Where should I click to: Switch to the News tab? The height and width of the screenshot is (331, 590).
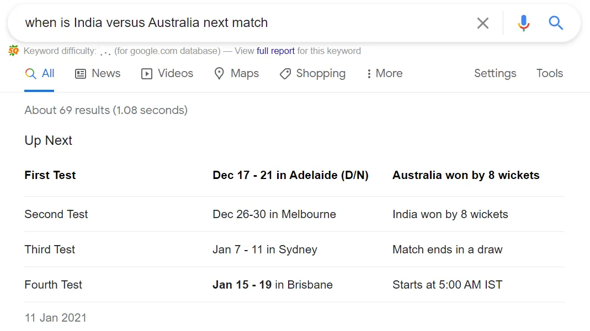(x=106, y=73)
